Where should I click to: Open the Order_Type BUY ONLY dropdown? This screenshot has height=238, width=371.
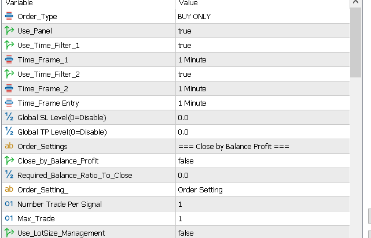[194, 17]
